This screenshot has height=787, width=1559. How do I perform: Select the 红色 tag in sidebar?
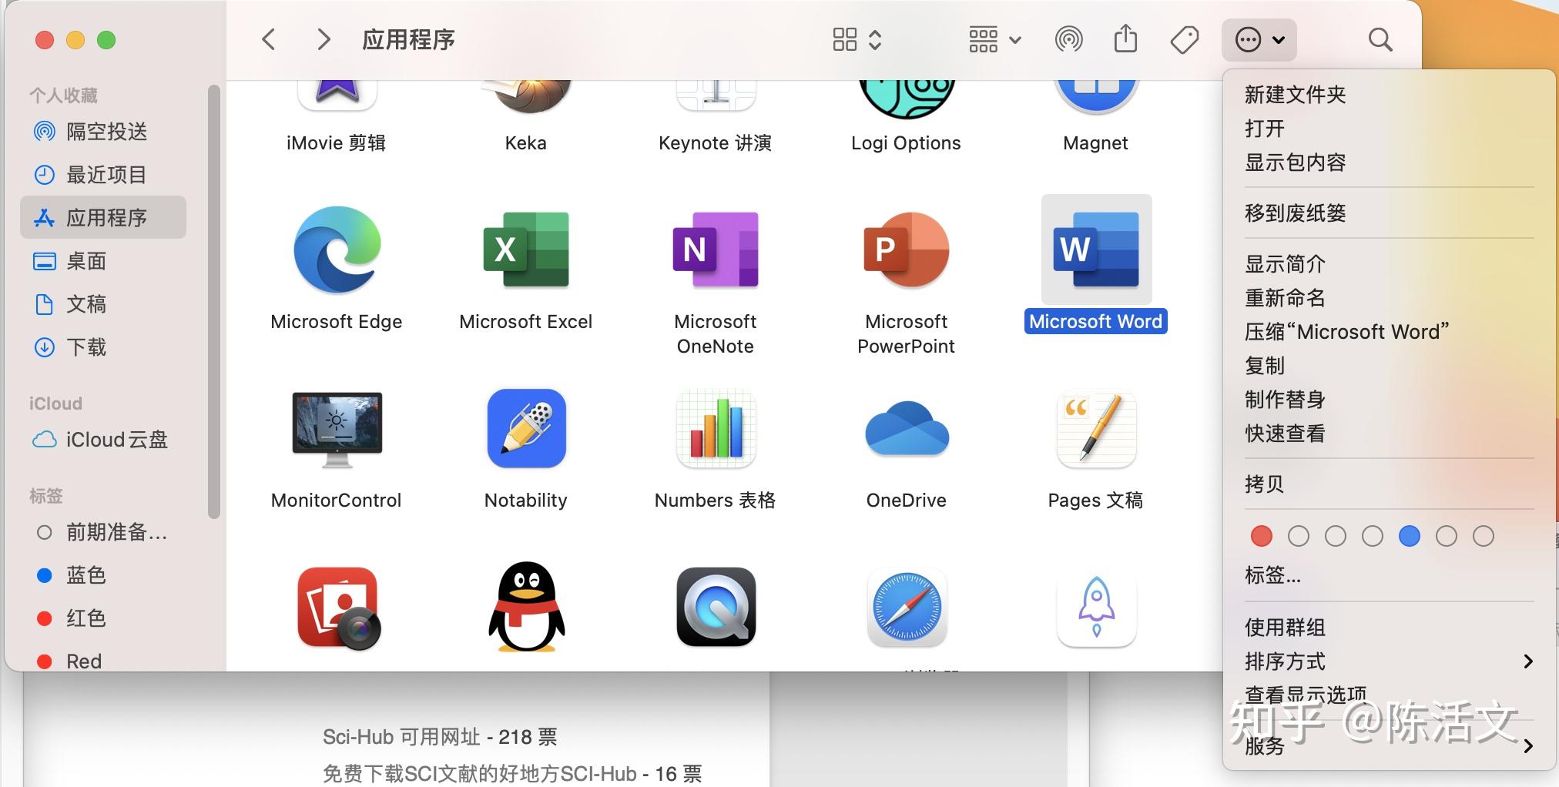(103, 618)
